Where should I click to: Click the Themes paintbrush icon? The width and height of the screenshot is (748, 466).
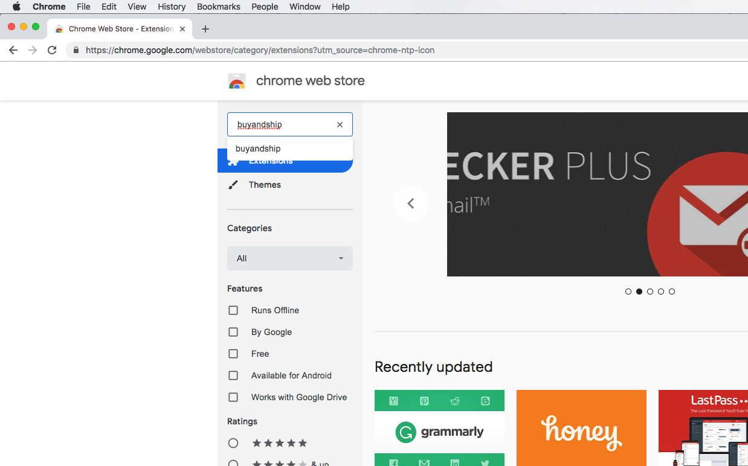point(233,185)
